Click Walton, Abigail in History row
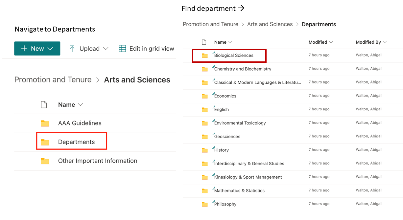This screenshot has width=403, height=220. 369,150
